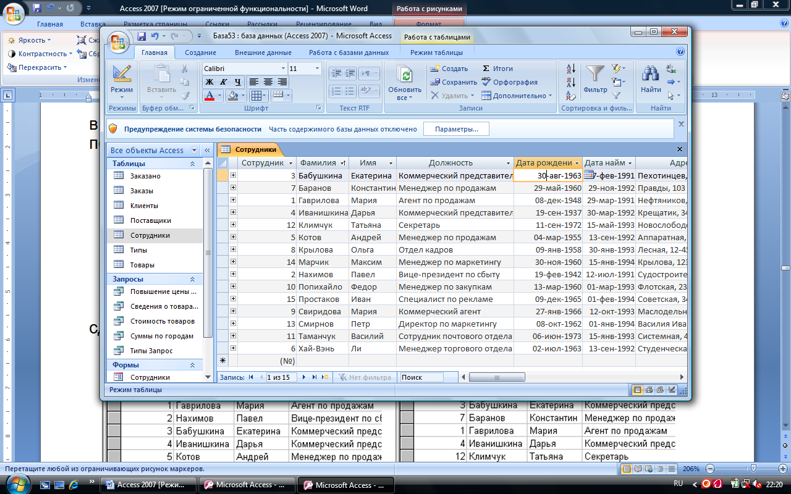Click the Параметры... security options button
This screenshot has width=791, height=494.
coord(456,129)
